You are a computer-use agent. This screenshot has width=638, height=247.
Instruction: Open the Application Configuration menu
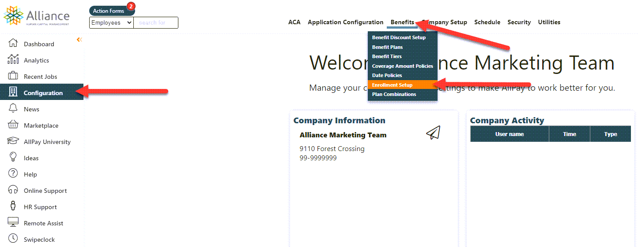point(346,22)
